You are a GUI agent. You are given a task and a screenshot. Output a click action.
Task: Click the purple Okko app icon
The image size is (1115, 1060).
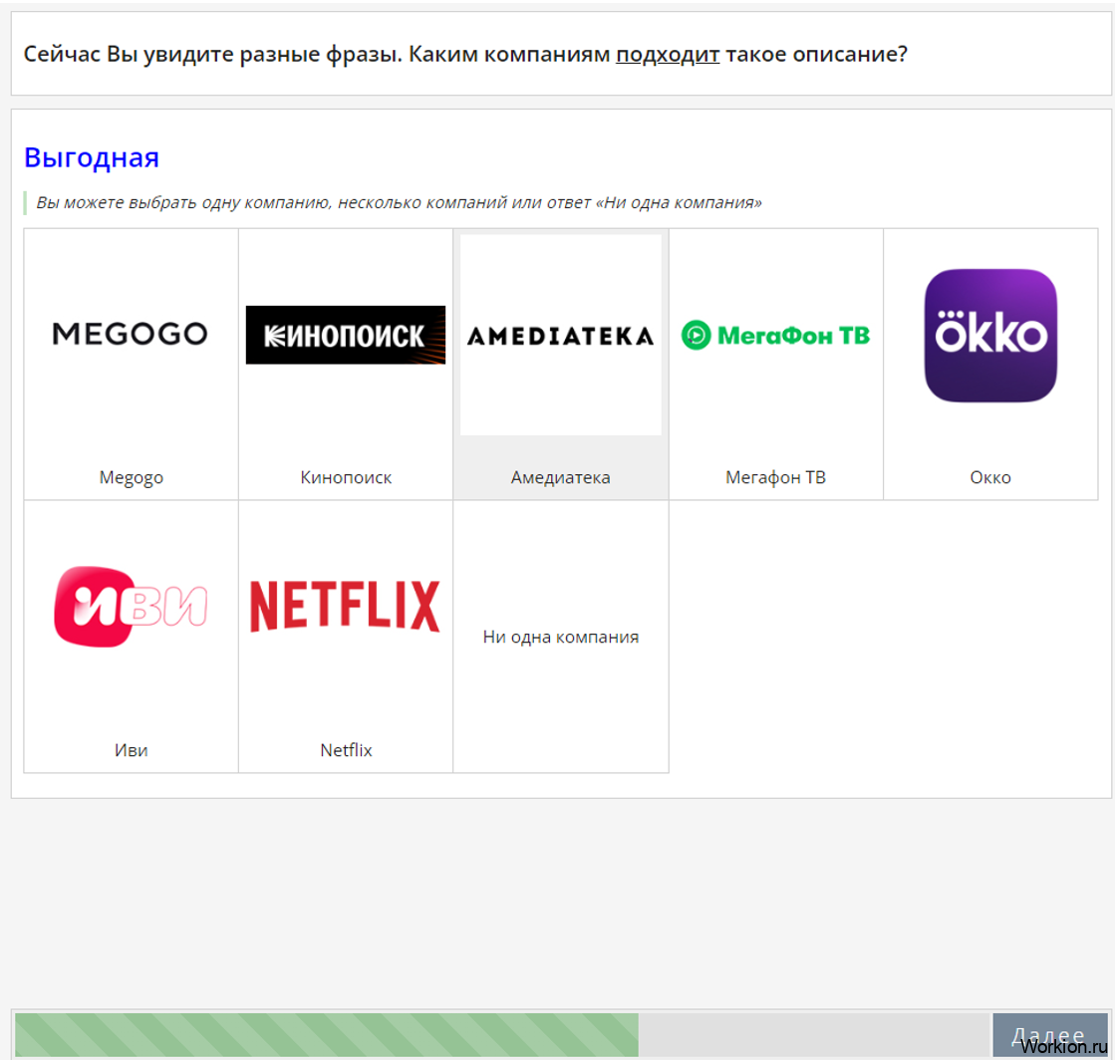(x=990, y=336)
